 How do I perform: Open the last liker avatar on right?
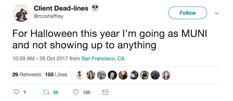click(x=166, y=75)
